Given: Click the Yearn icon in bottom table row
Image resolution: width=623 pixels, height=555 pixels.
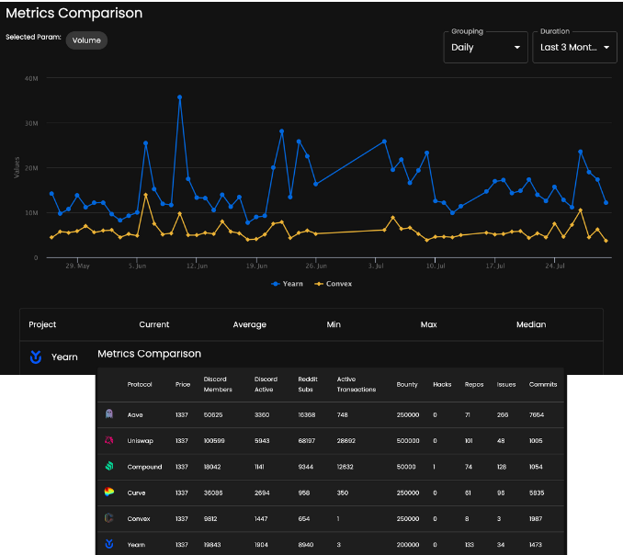Looking at the screenshot, I should pyautogui.click(x=109, y=544).
